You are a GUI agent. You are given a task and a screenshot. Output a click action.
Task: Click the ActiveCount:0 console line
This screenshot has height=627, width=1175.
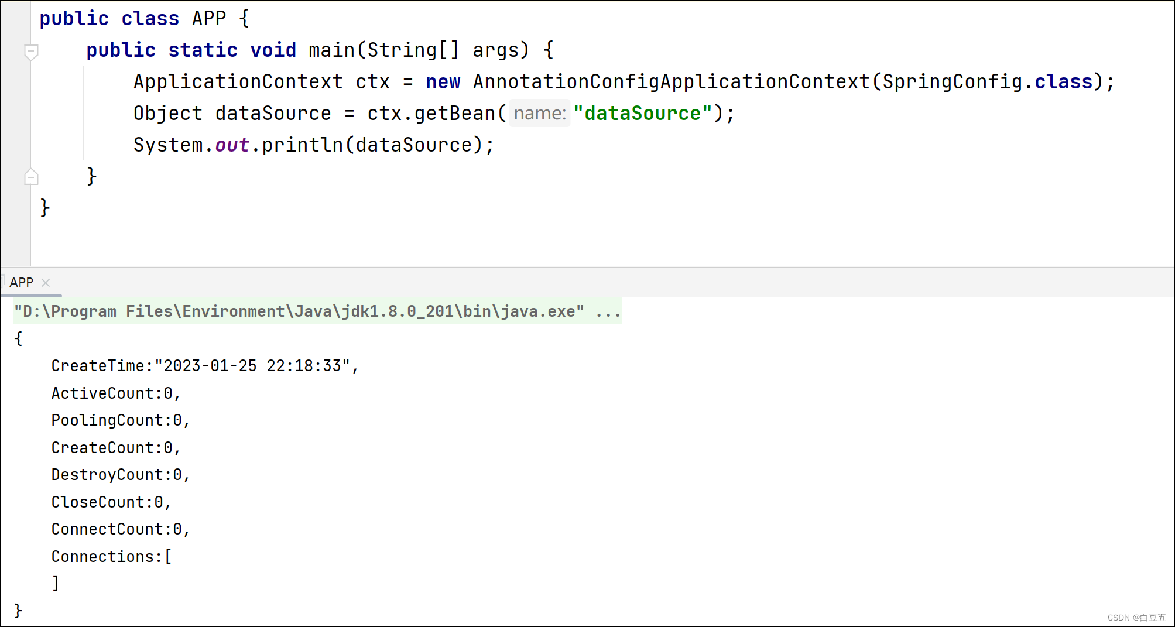(x=115, y=393)
